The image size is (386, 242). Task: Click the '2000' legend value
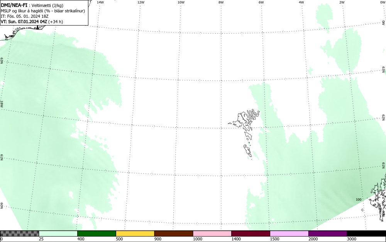[x=313, y=239]
